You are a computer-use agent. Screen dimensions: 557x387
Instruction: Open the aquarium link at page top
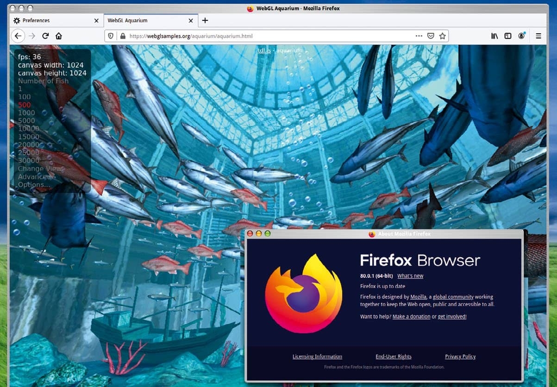tap(289, 50)
